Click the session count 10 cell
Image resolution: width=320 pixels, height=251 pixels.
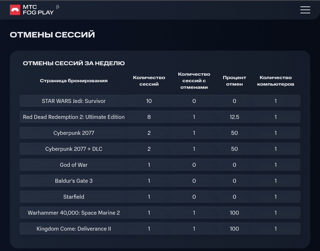point(149,101)
